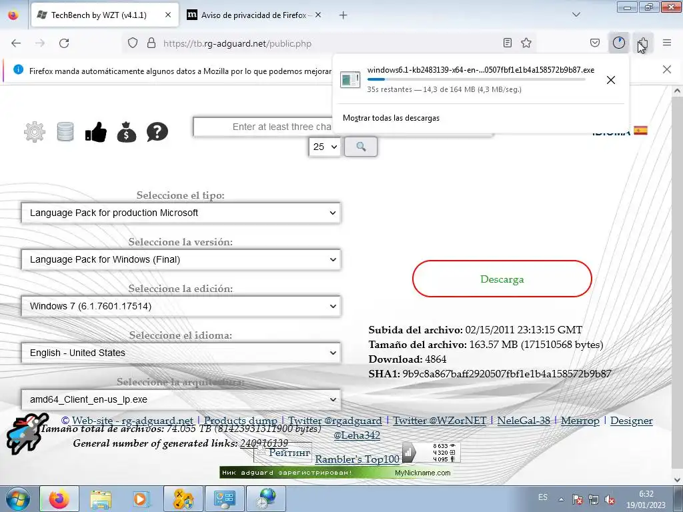Open the File Explorer taskbar icon
Viewport: 683px width, 512px height.
coord(101,499)
